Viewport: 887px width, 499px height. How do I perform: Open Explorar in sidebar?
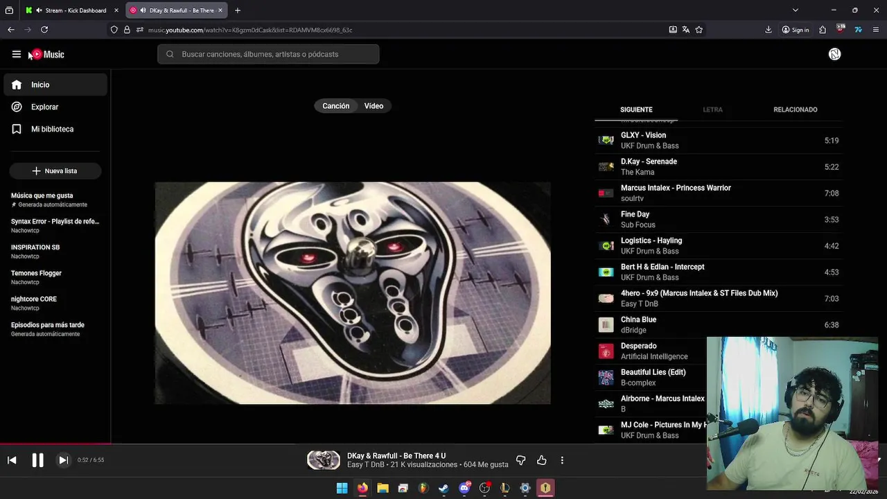tap(55, 107)
